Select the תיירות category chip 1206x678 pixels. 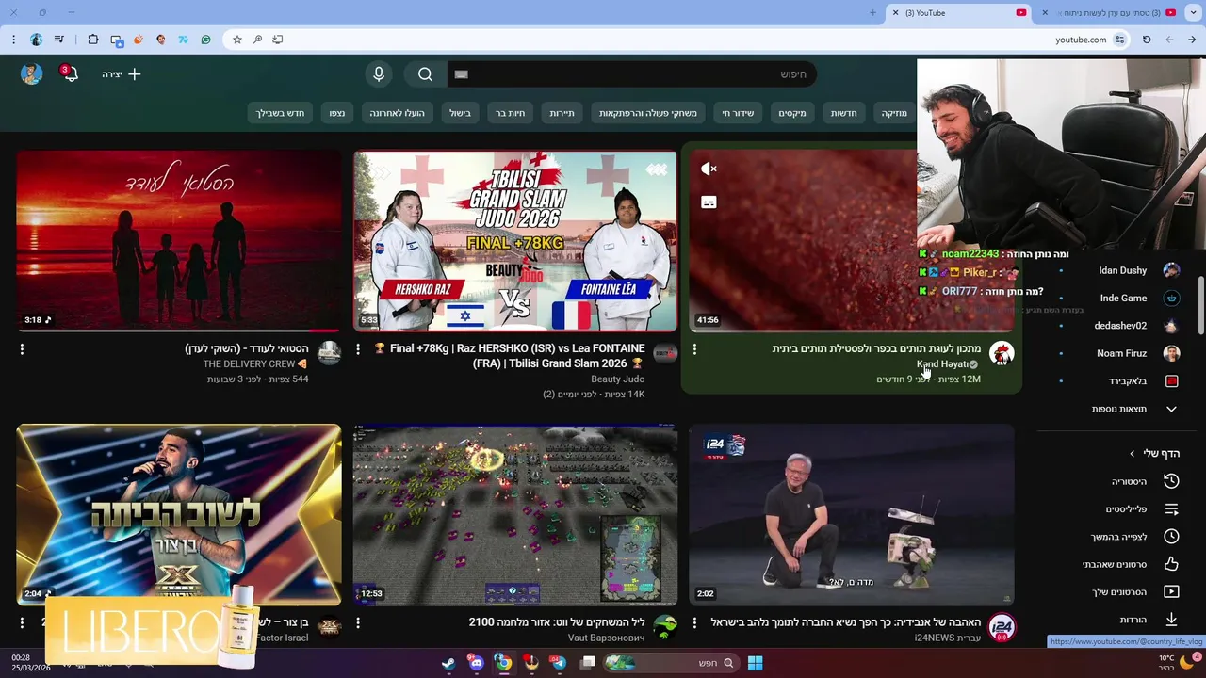pyautogui.click(x=562, y=113)
